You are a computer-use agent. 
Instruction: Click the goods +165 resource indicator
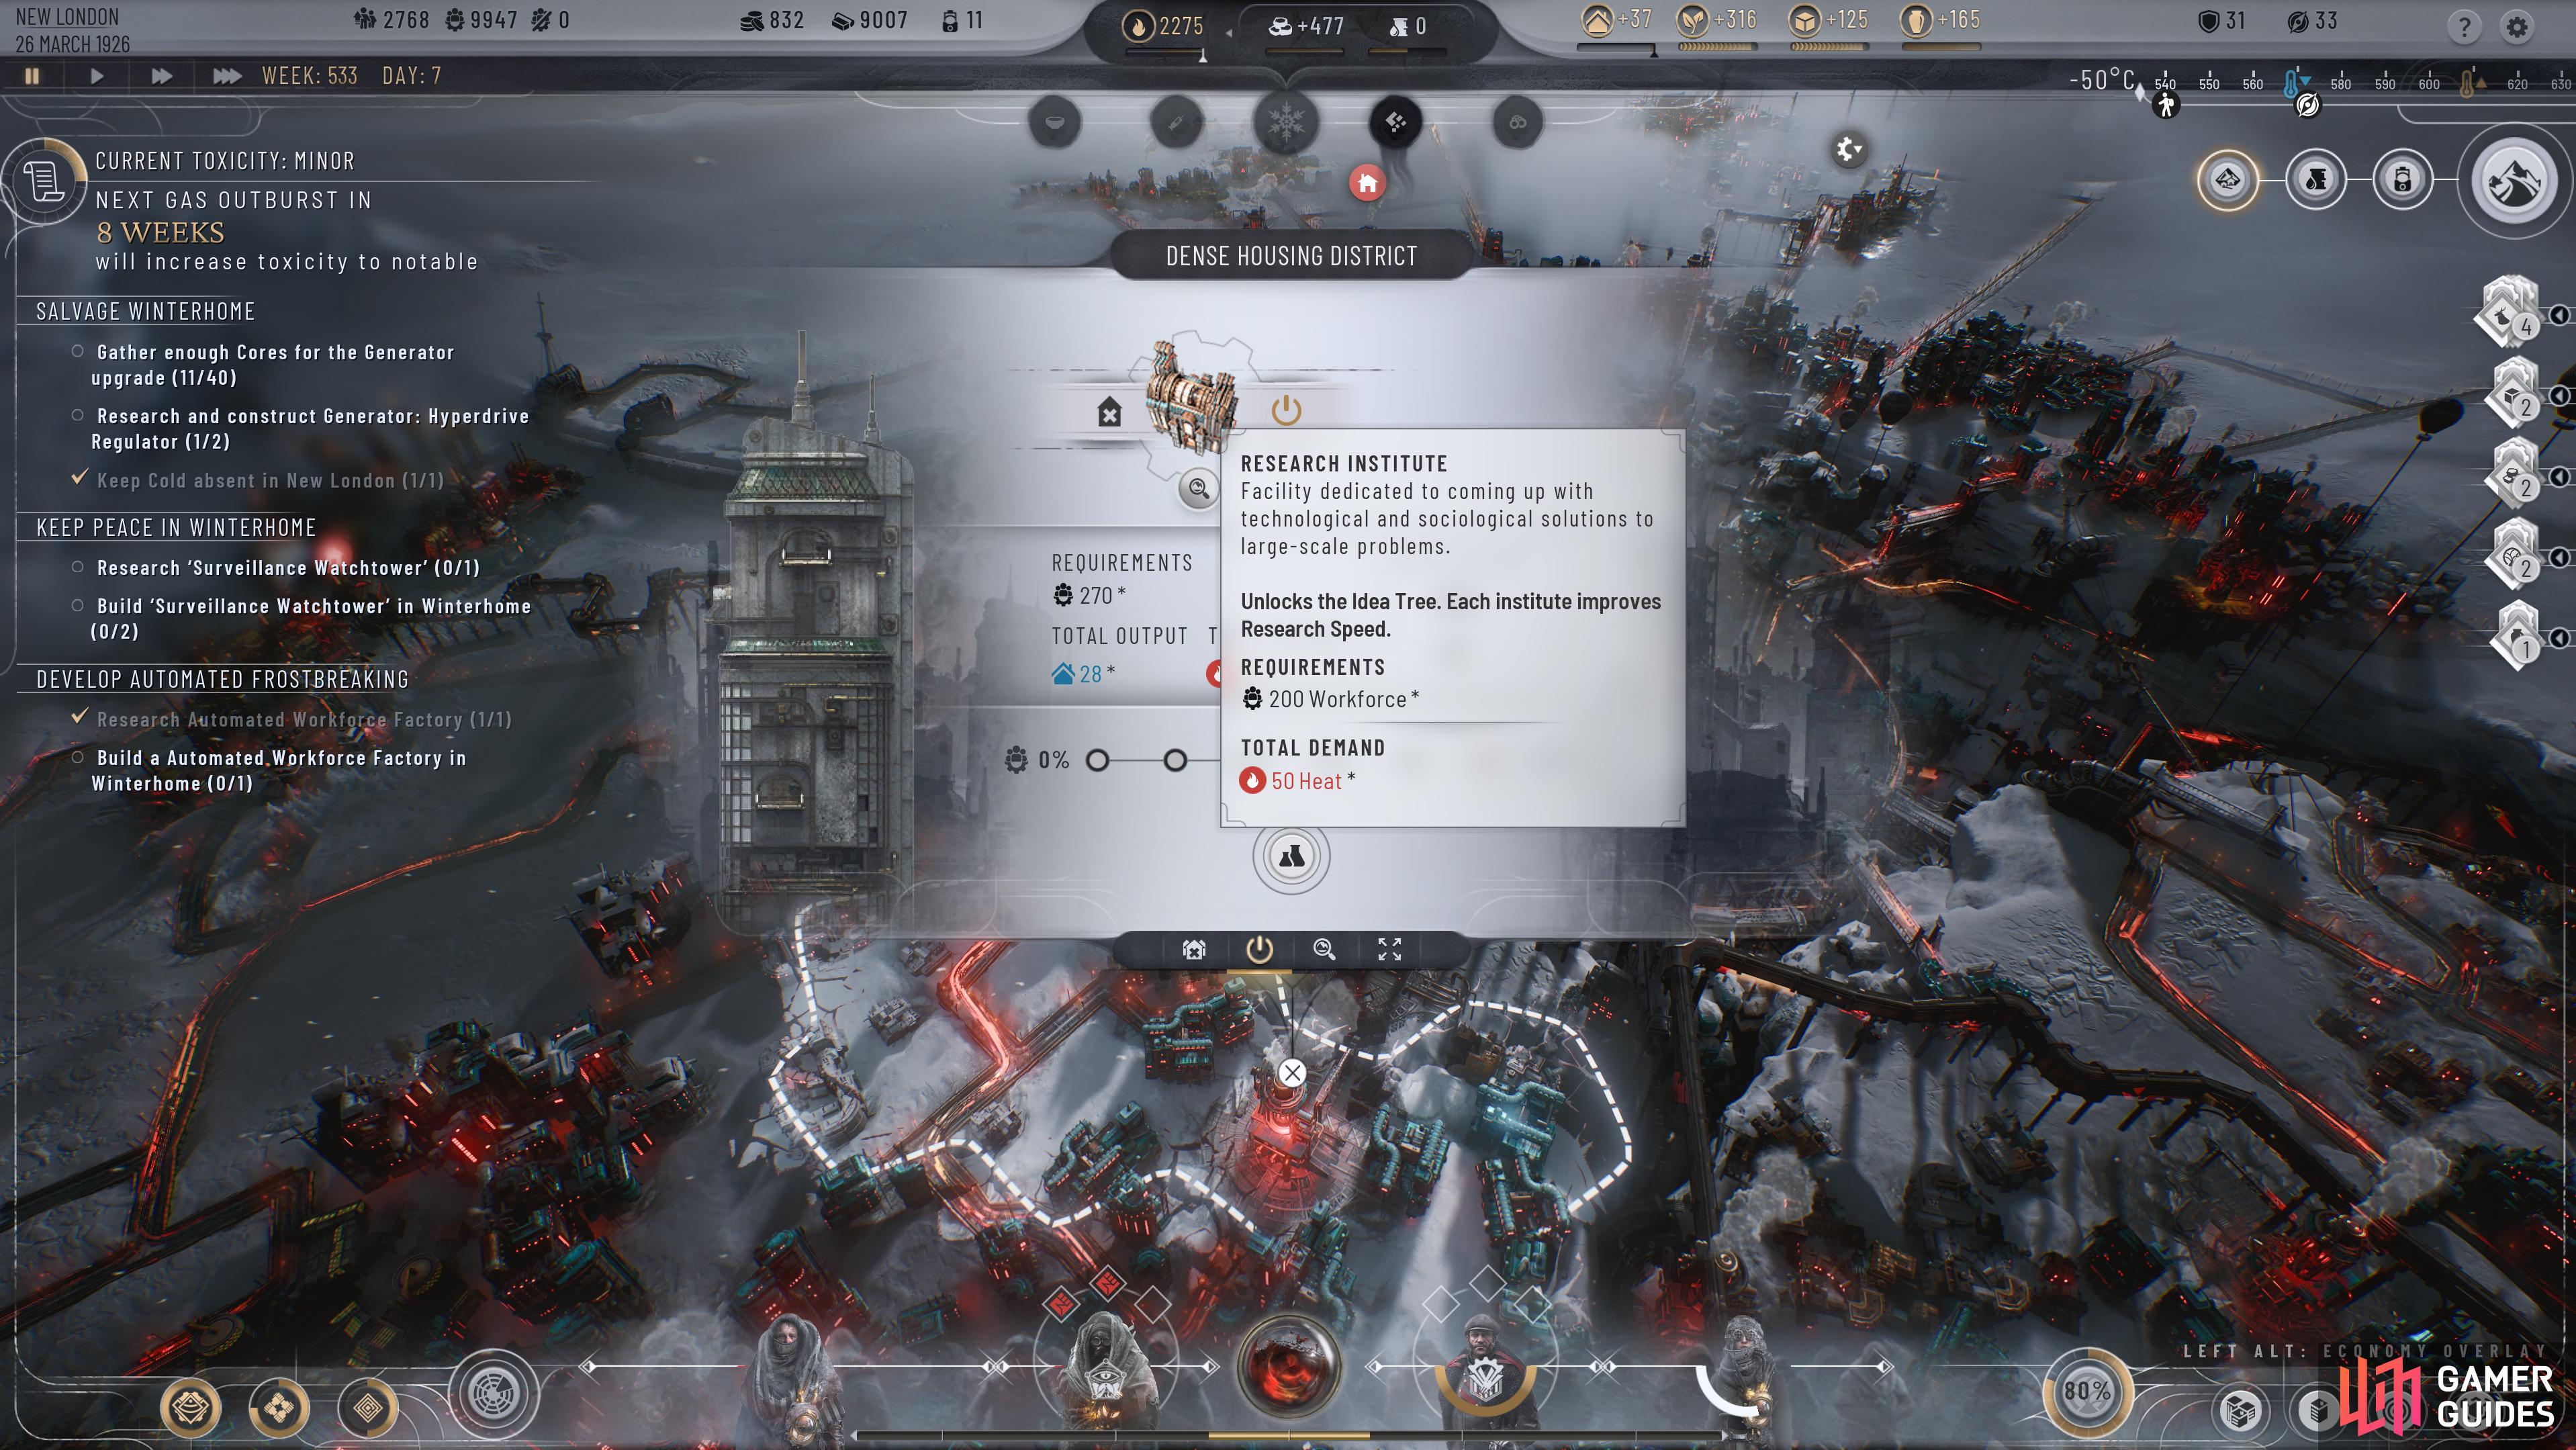1940,20
